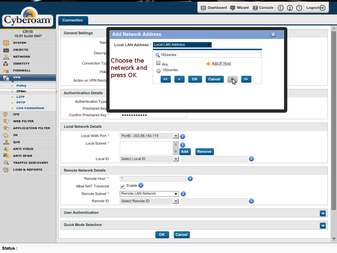Open the Dashboard from top bar
This screenshot has width=337, height=253.
[214, 8]
